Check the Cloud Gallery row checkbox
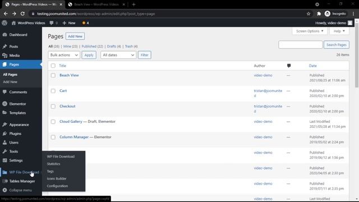 tap(53, 122)
